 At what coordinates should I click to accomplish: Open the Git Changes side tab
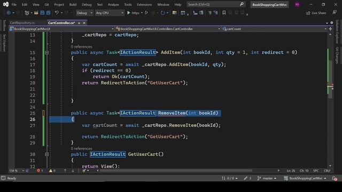(337, 55)
